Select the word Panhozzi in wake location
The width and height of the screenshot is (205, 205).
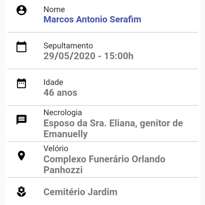[x=63, y=170]
